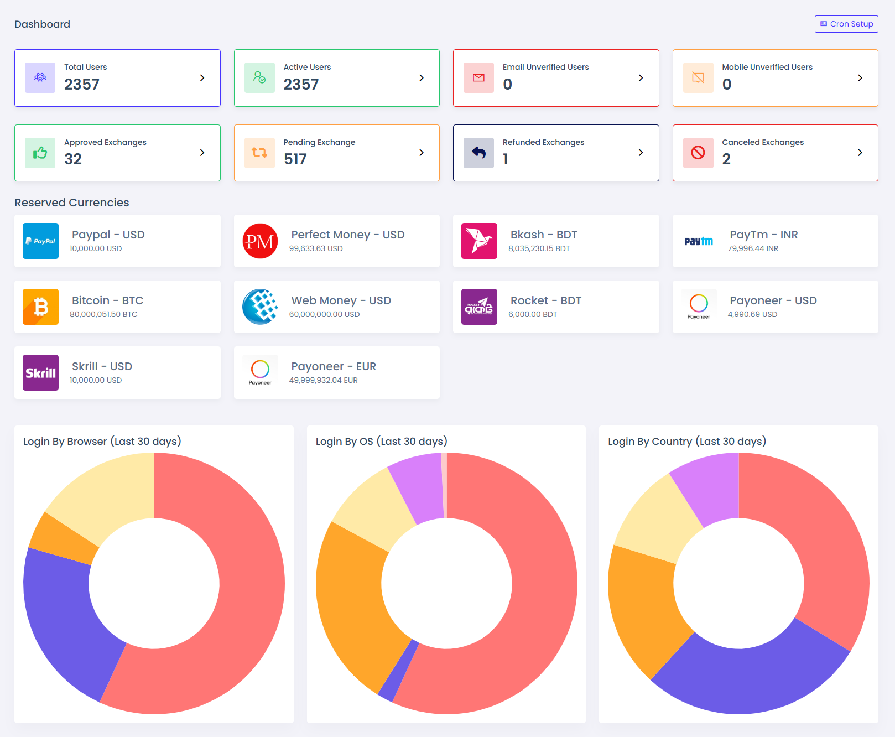Click the Active Users checkmark icon
This screenshot has width=895, height=737.
point(259,77)
